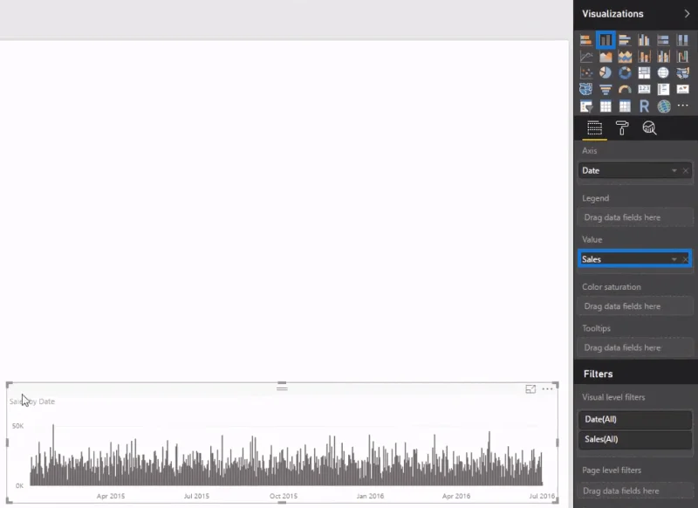Pick the slicer visual
Viewport: 698px width, 508px height.
pos(585,106)
